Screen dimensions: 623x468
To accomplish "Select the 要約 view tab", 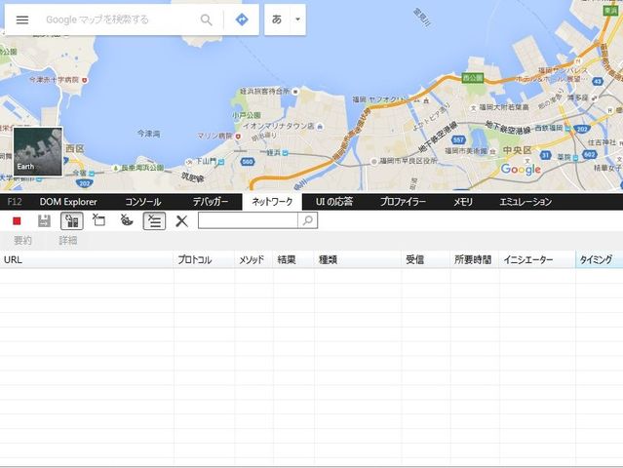I will click(22, 241).
